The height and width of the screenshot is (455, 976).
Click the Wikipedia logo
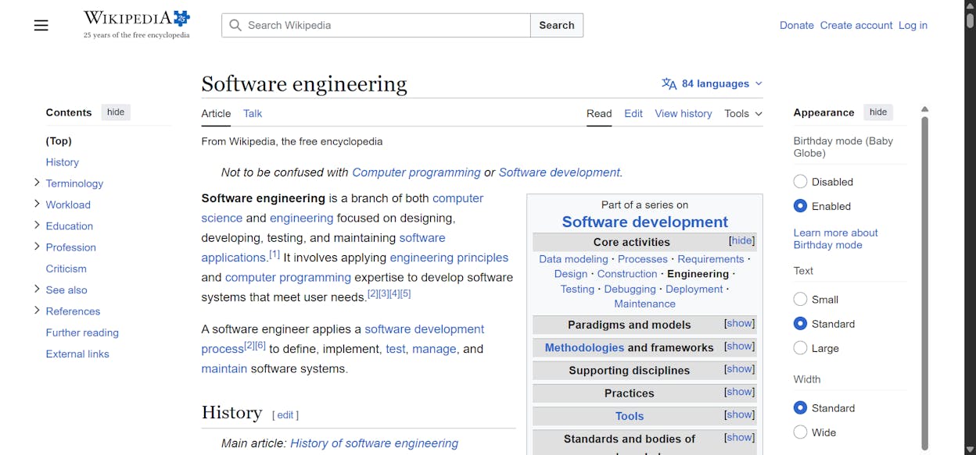coord(137,24)
